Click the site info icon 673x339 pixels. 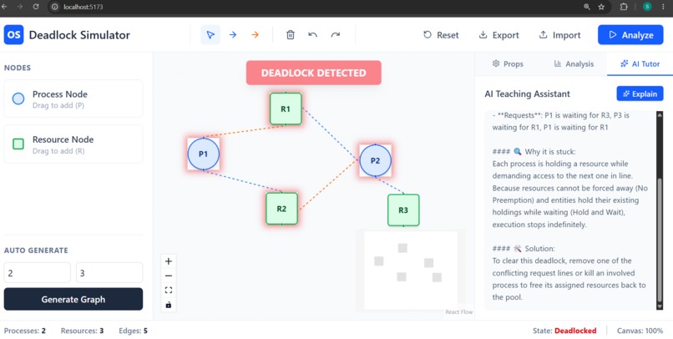tap(54, 7)
